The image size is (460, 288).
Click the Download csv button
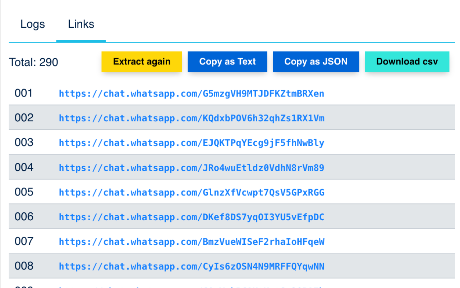[x=407, y=62]
